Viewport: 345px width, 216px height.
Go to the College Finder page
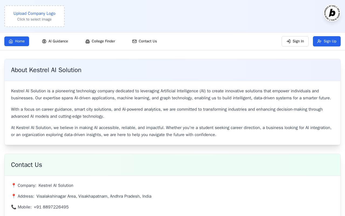click(100, 41)
